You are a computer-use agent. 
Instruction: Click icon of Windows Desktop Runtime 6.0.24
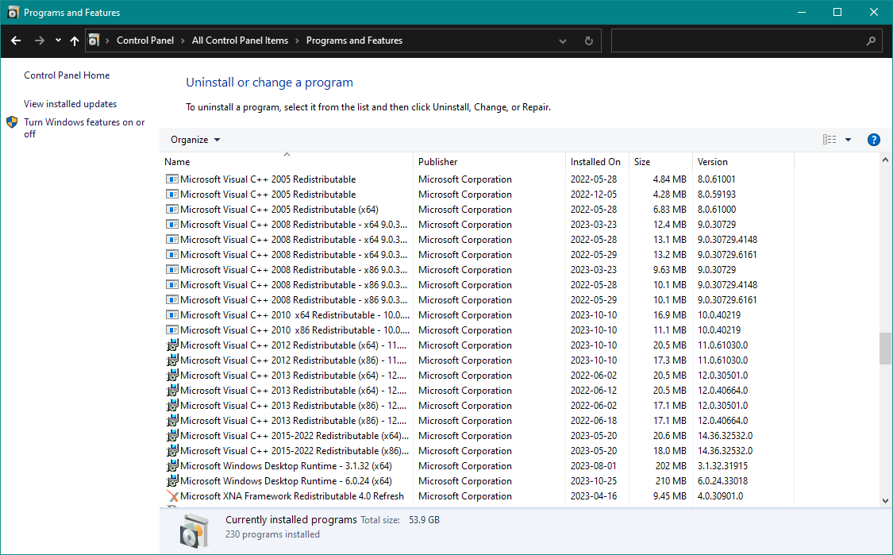pyautogui.click(x=172, y=481)
